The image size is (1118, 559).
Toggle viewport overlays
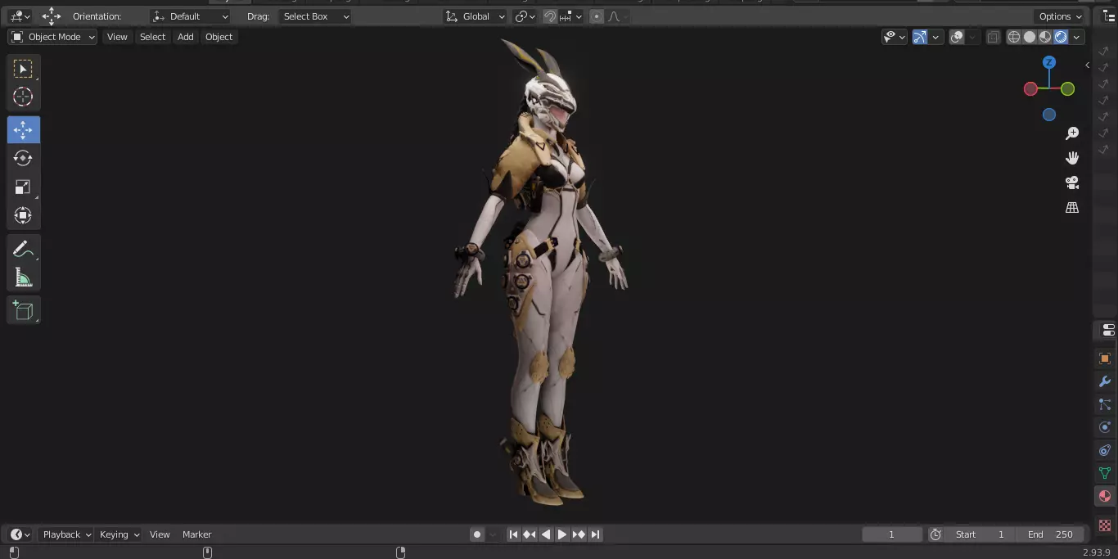coord(957,37)
